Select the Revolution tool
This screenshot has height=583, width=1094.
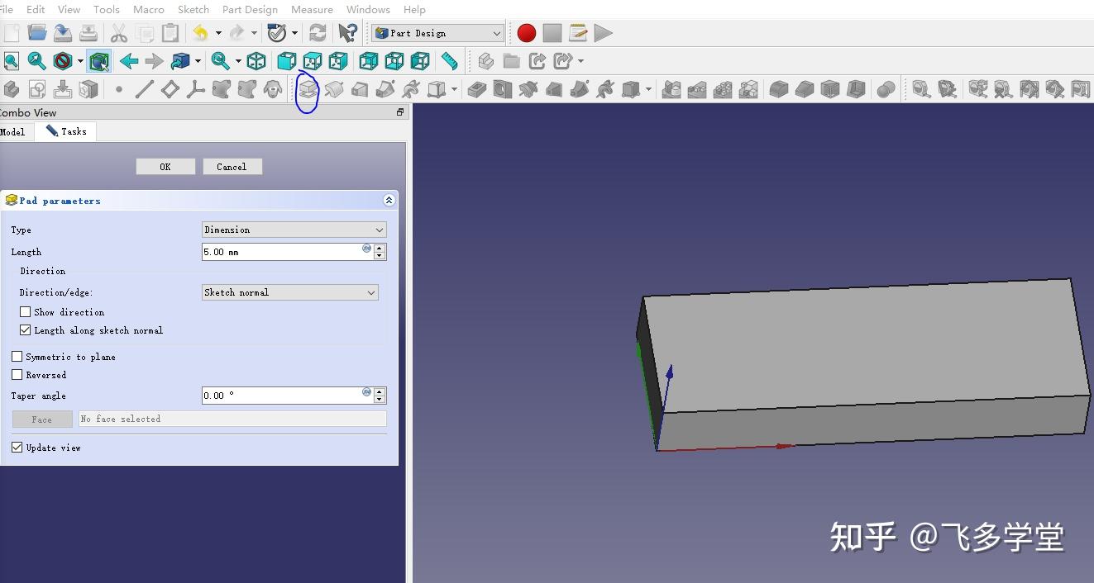pos(334,88)
